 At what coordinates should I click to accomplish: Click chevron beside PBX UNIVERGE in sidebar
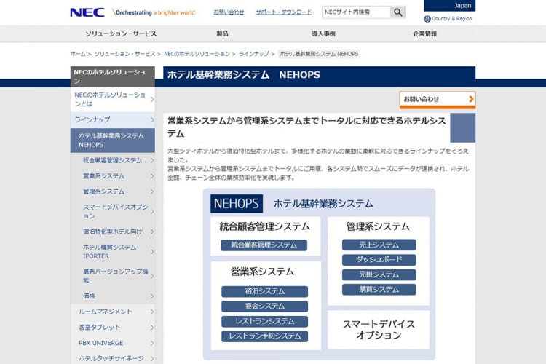[152, 343]
